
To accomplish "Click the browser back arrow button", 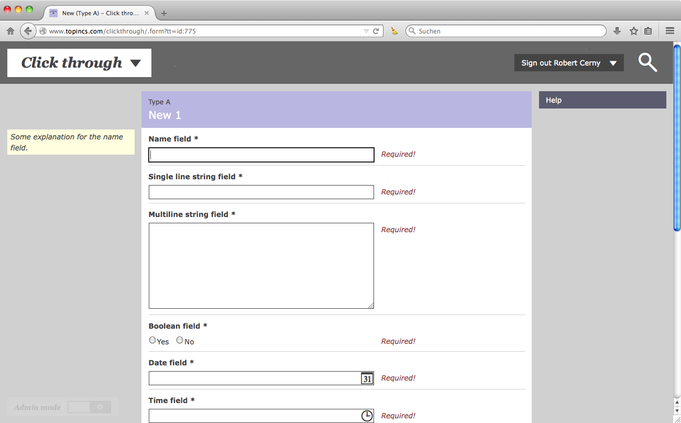I will (x=28, y=31).
